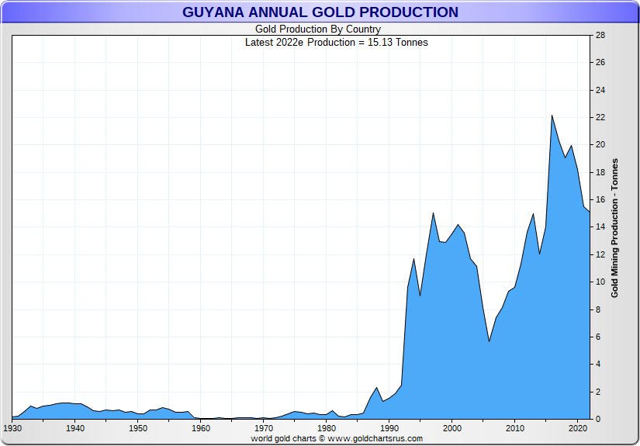Click the subtitle 'Gold Production By Country'

coord(318,29)
